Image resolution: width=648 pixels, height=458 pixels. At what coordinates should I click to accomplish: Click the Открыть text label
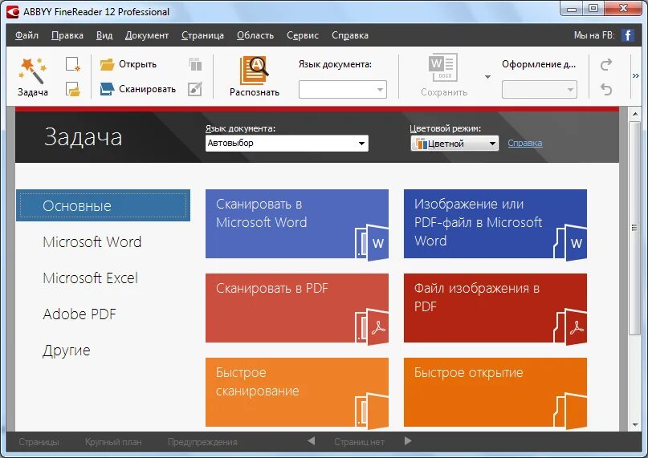(x=137, y=64)
